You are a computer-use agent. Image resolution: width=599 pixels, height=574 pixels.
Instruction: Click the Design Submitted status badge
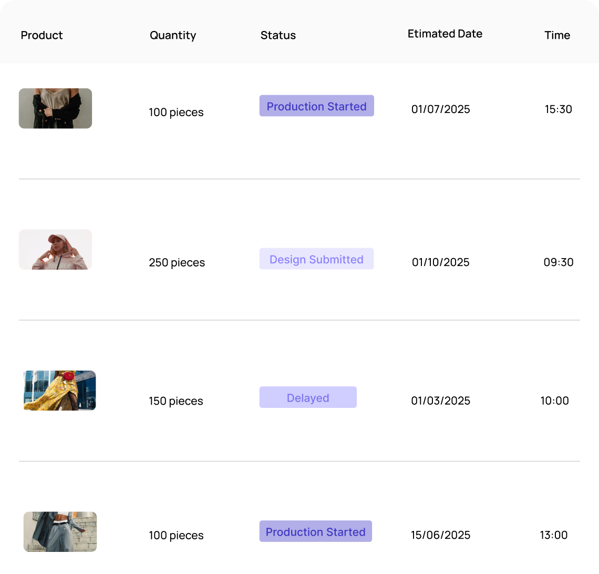[x=316, y=259]
